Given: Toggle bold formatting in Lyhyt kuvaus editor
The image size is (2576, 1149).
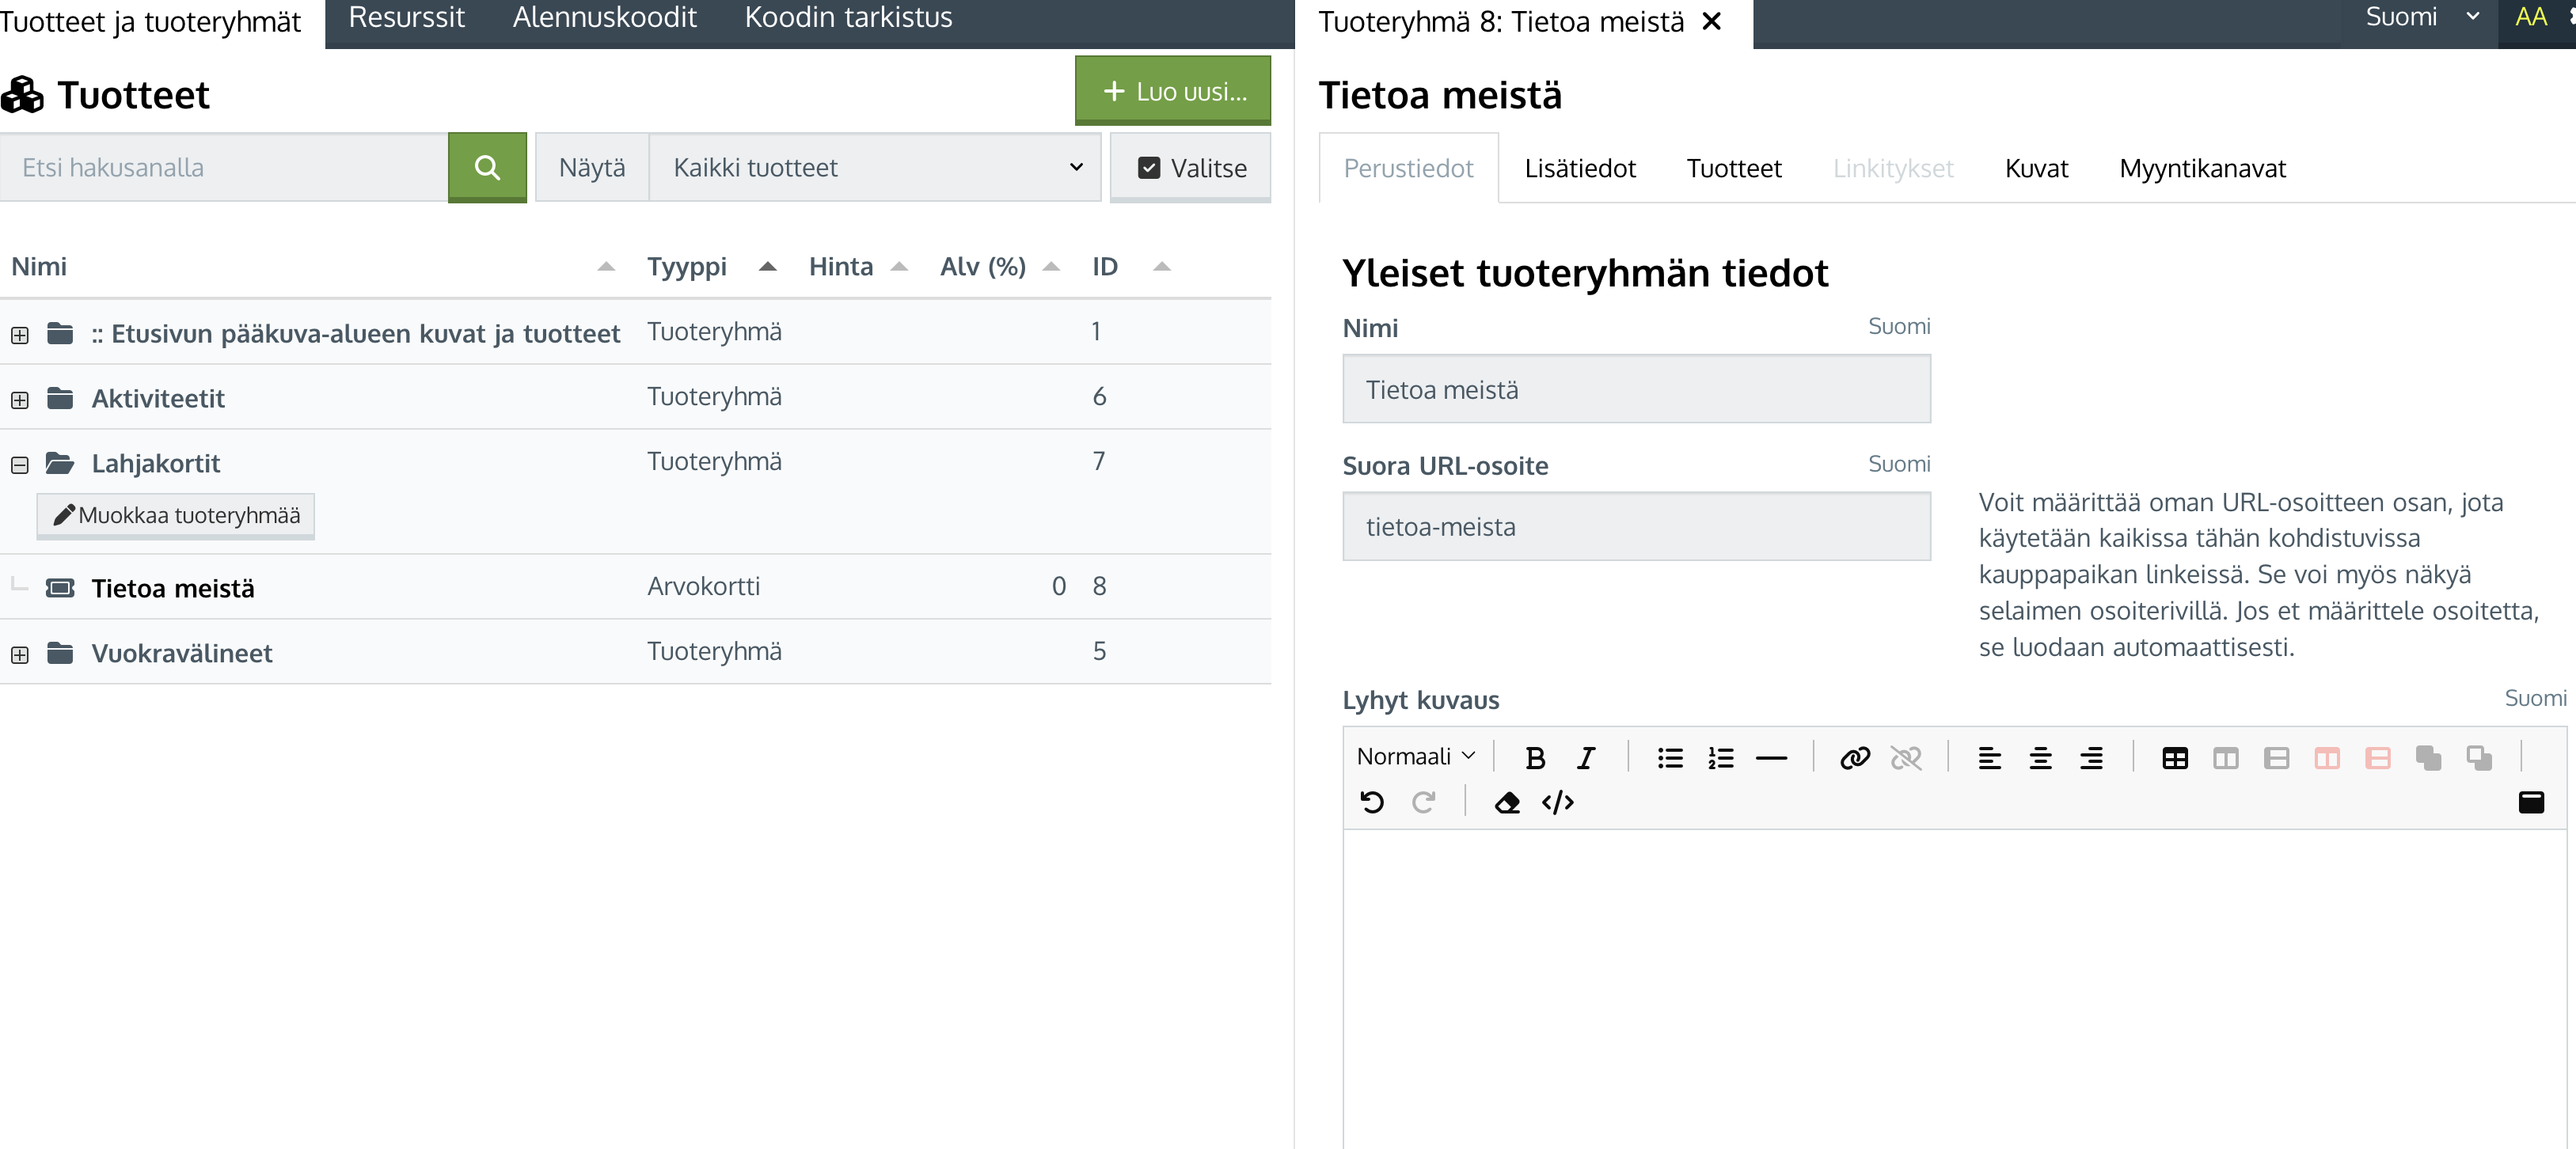Looking at the screenshot, I should click(1535, 758).
